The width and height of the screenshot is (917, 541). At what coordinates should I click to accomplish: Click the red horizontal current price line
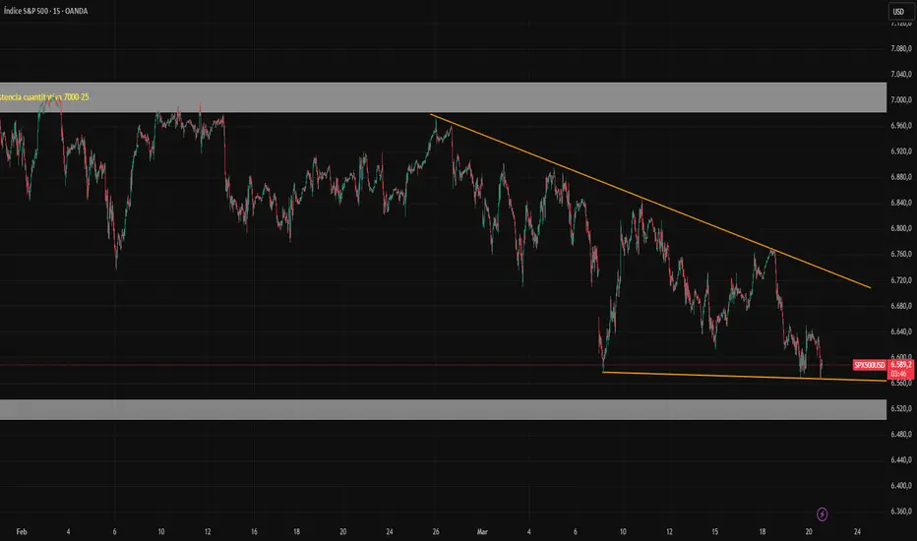click(x=426, y=365)
